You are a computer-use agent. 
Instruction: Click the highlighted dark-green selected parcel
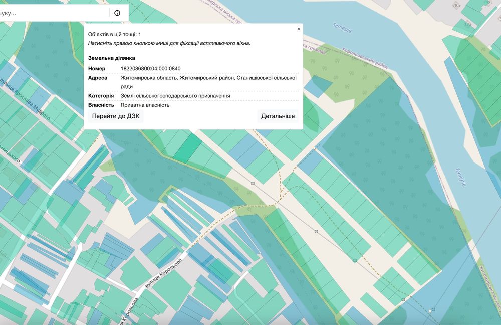pos(187,148)
